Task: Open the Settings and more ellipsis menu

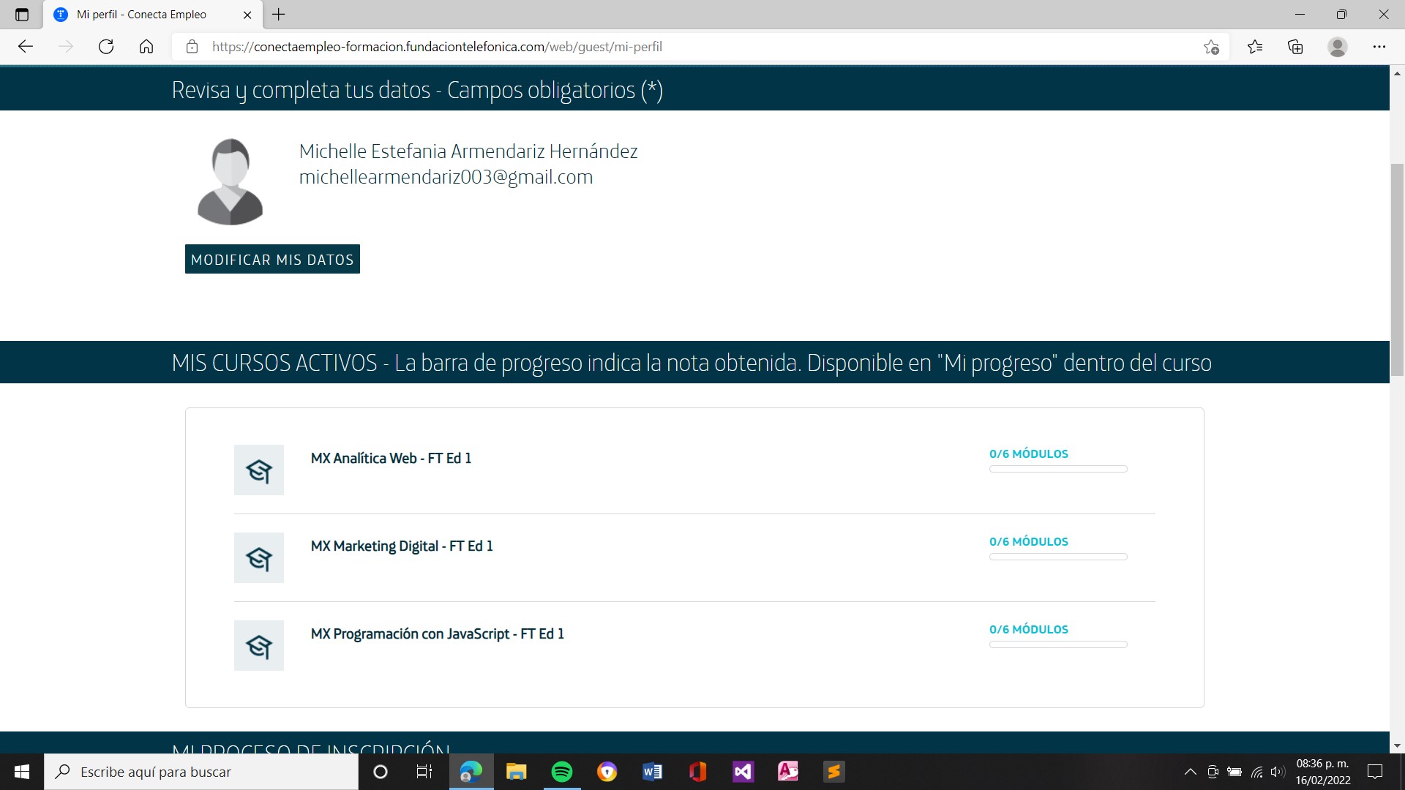Action: pyautogui.click(x=1379, y=47)
